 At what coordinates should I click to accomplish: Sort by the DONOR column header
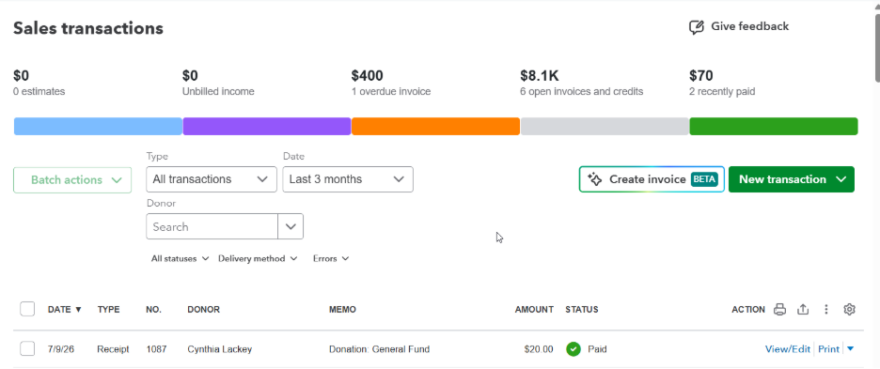203,309
